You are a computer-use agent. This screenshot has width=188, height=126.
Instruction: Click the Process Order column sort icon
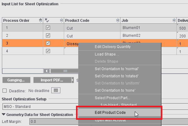click(x=40, y=21)
